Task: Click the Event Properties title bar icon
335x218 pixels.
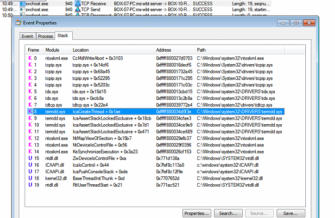Action: tap(18, 22)
